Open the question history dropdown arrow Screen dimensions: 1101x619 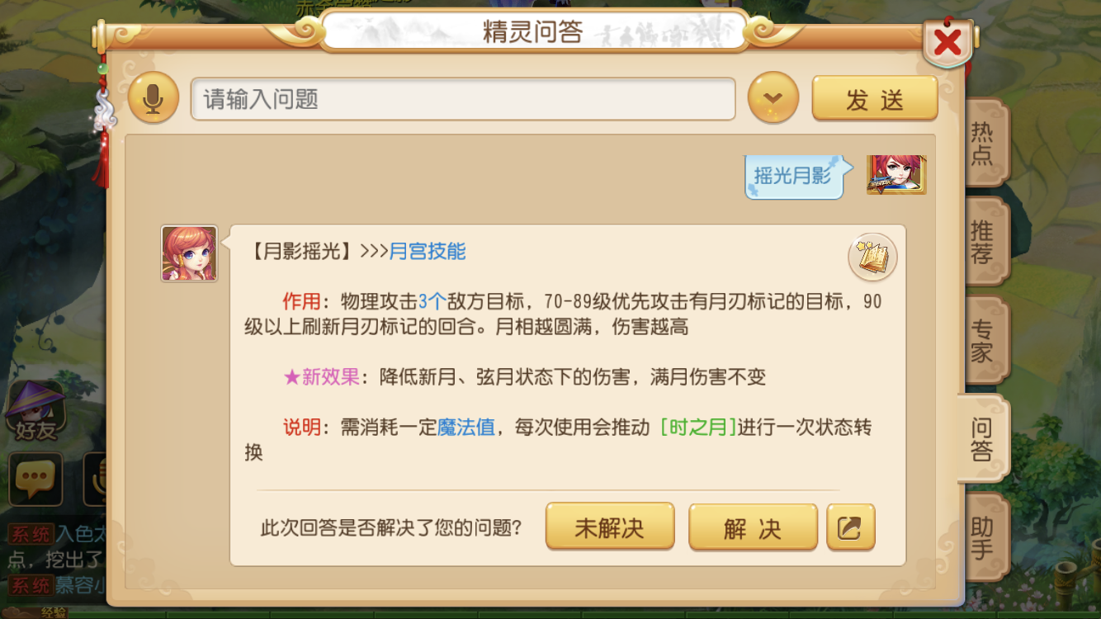tap(773, 98)
